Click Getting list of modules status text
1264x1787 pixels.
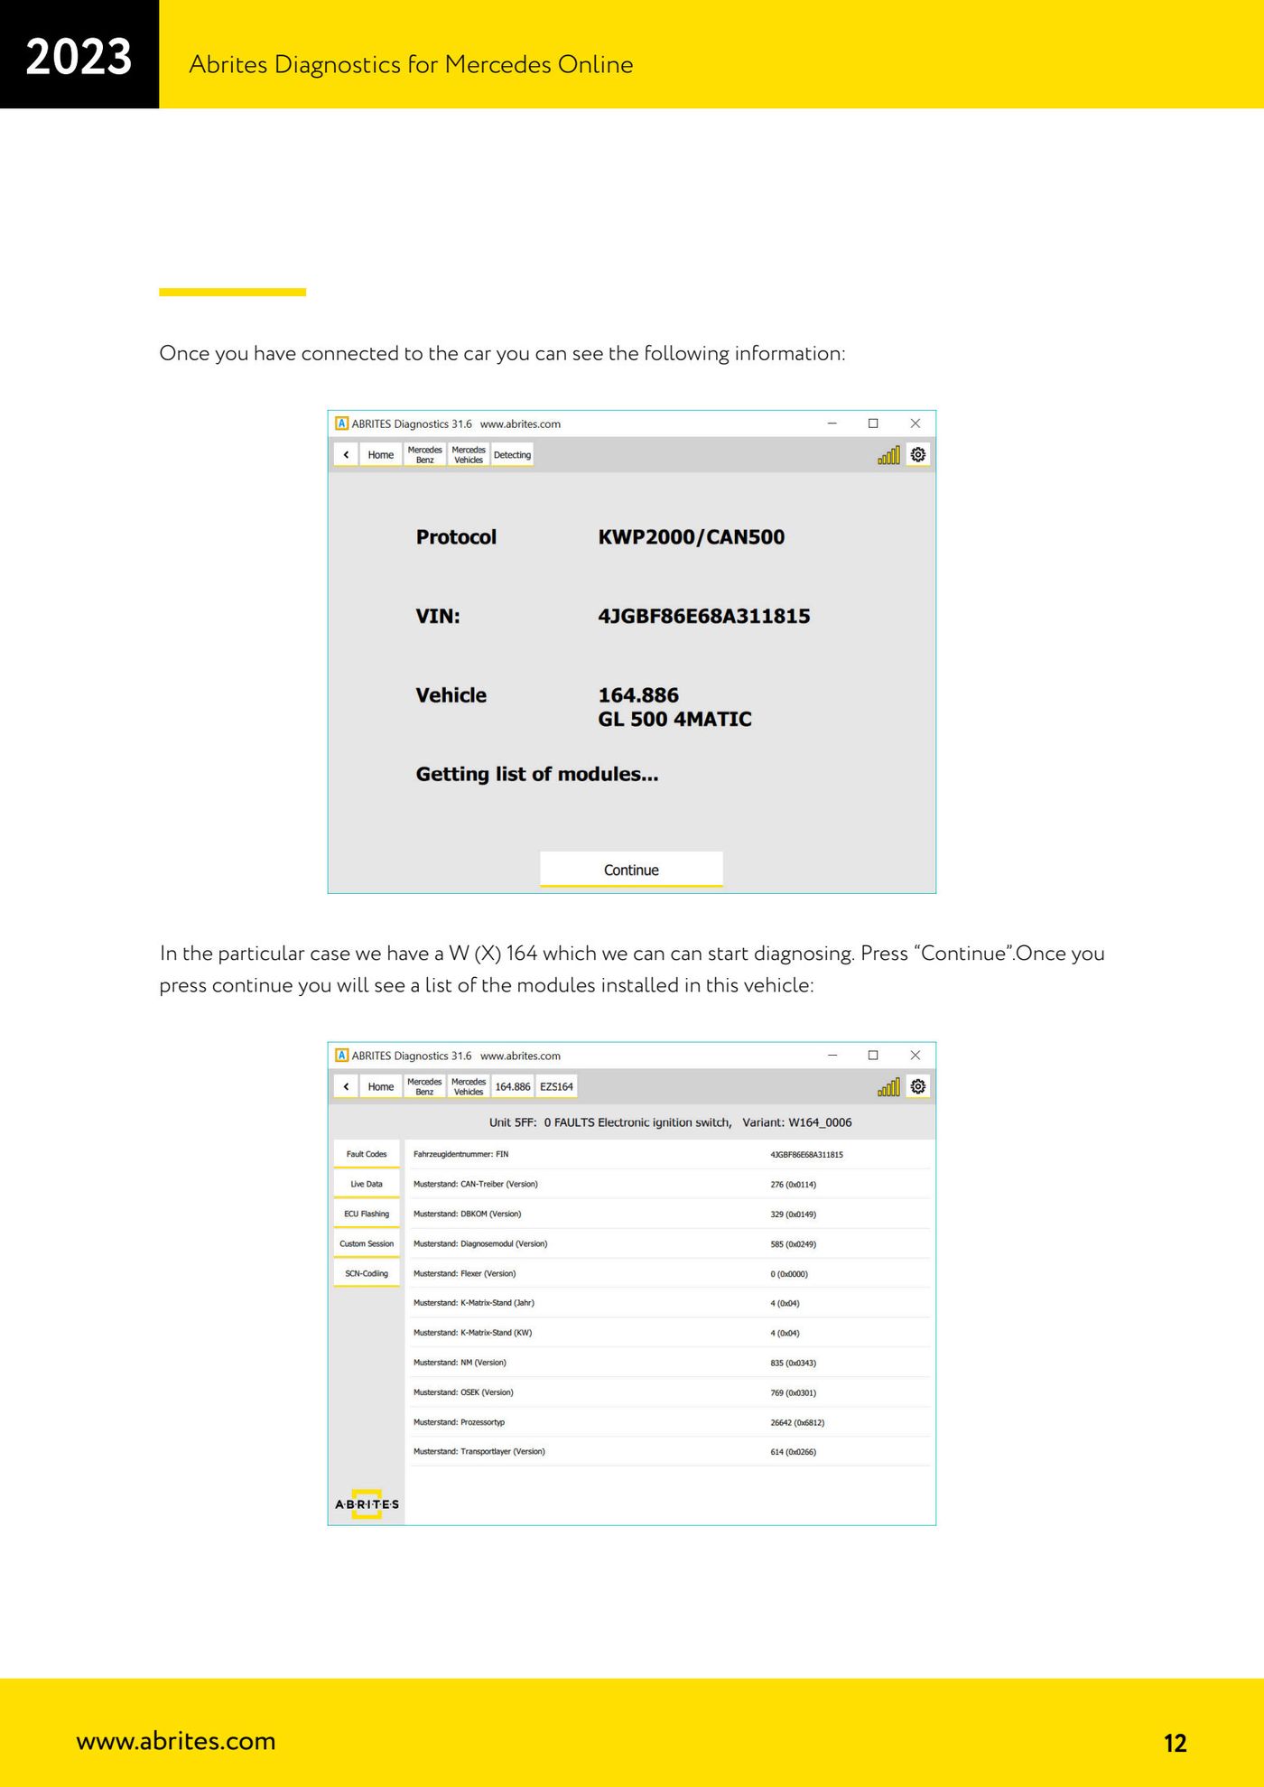(537, 774)
